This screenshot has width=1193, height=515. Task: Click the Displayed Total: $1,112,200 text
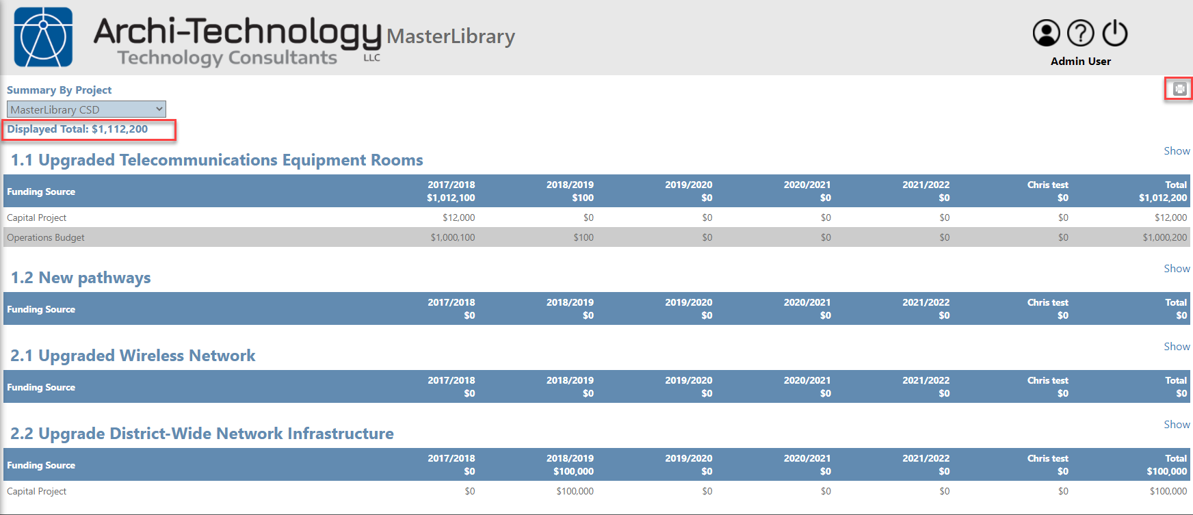tap(77, 129)
